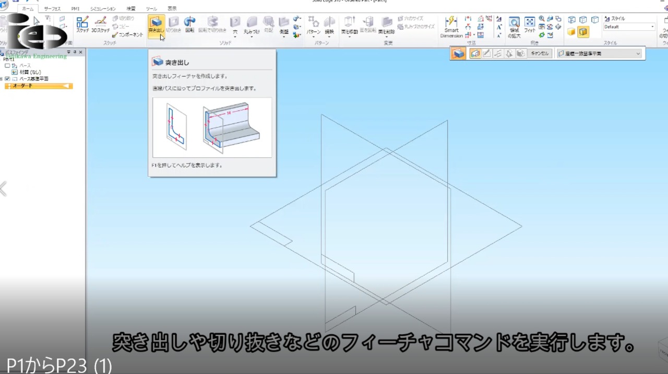Activate the Smart Dimension tool
This screenshot has width=668, height=374.
[451, 27]
